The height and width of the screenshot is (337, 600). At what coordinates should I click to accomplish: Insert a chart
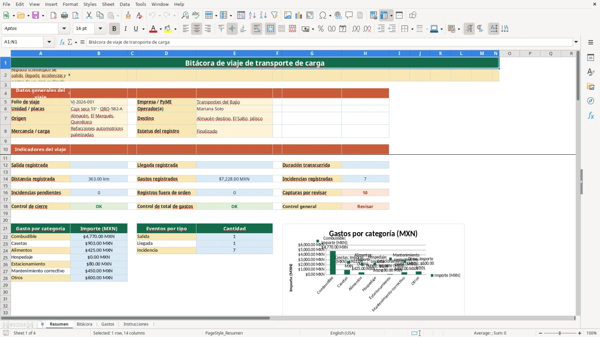(x=298, y=15)
